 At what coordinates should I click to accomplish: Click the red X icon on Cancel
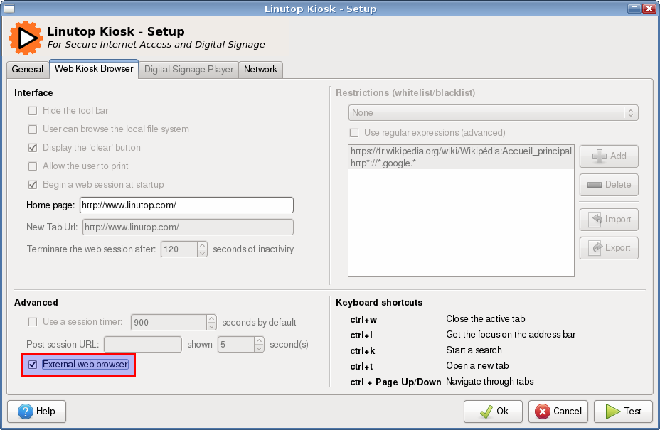tap(543, 411)
